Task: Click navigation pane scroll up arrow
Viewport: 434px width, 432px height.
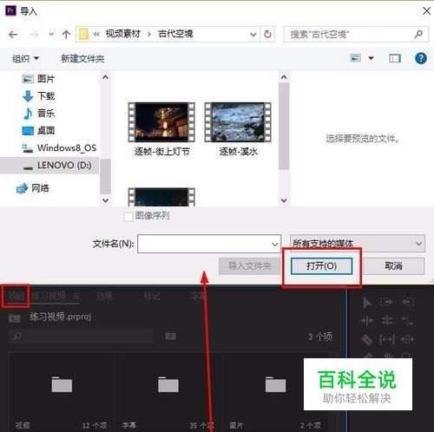Action: [105, 77]
